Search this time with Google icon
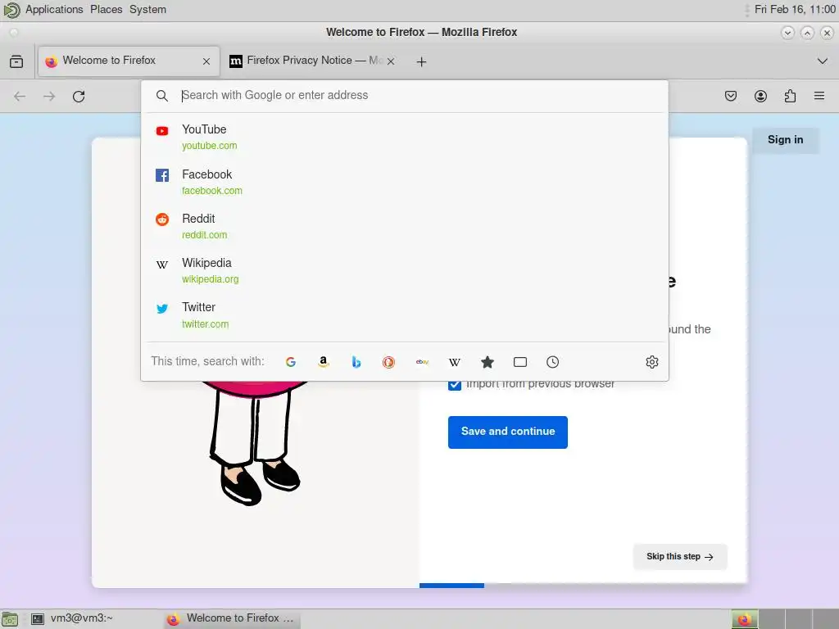This screenshot has height=629, width=839. tap(291, 362)
